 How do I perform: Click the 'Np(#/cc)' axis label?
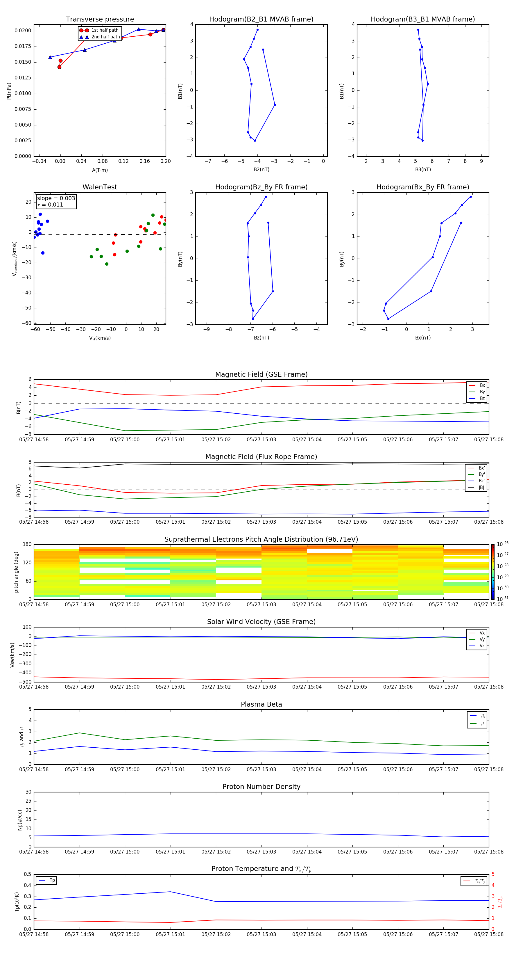pos(20,820)
